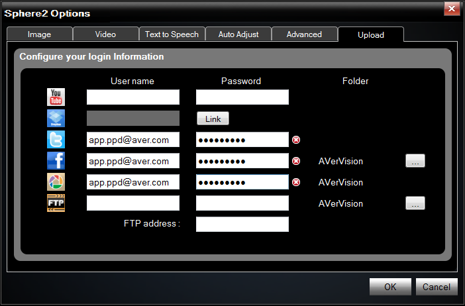
Task: Click the Picasa icon
Action: 56,181
